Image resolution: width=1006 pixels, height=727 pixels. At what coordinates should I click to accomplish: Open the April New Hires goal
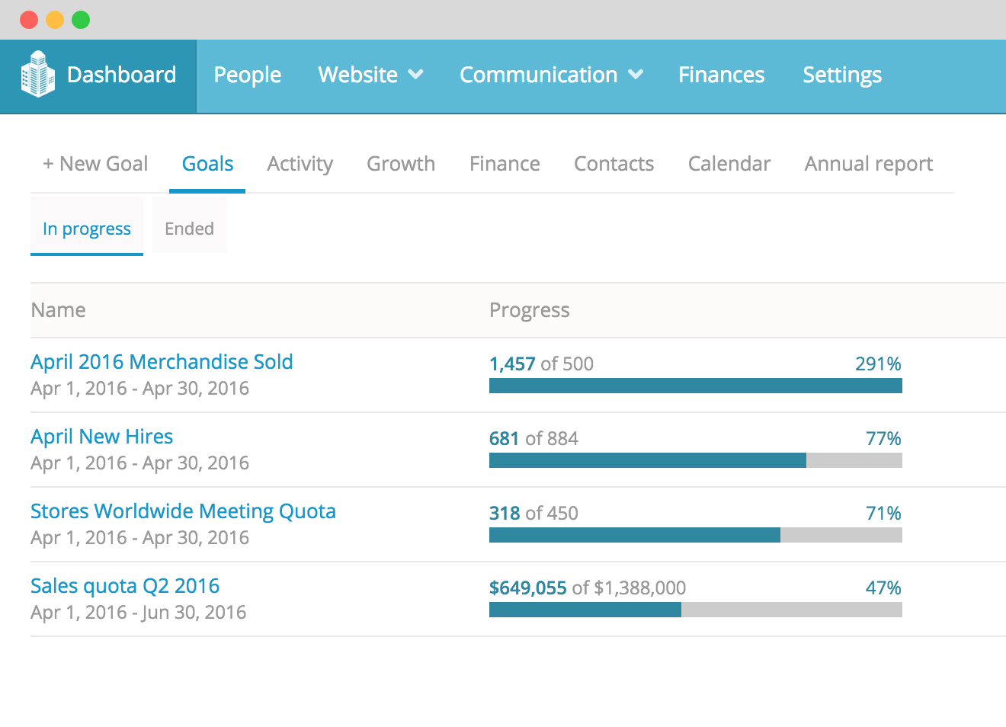(102, 437)
